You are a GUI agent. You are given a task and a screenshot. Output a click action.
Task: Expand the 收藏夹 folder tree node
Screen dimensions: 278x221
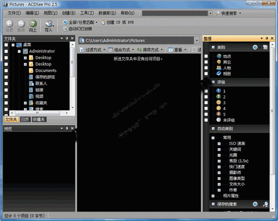coord(26,103)
